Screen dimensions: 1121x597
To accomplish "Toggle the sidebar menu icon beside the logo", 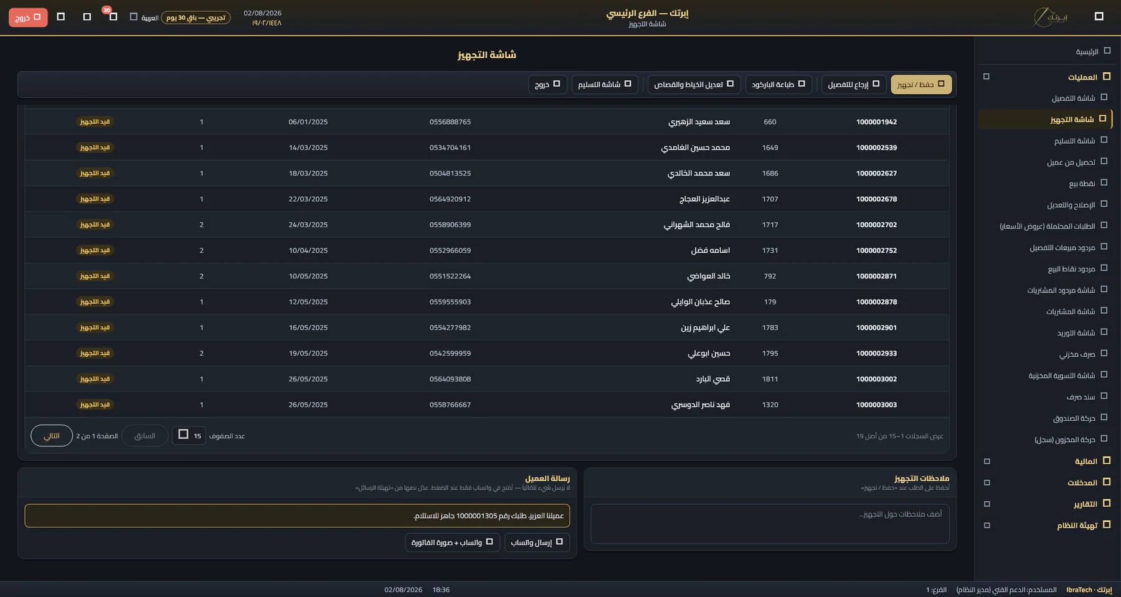I will click(1099, 17).
